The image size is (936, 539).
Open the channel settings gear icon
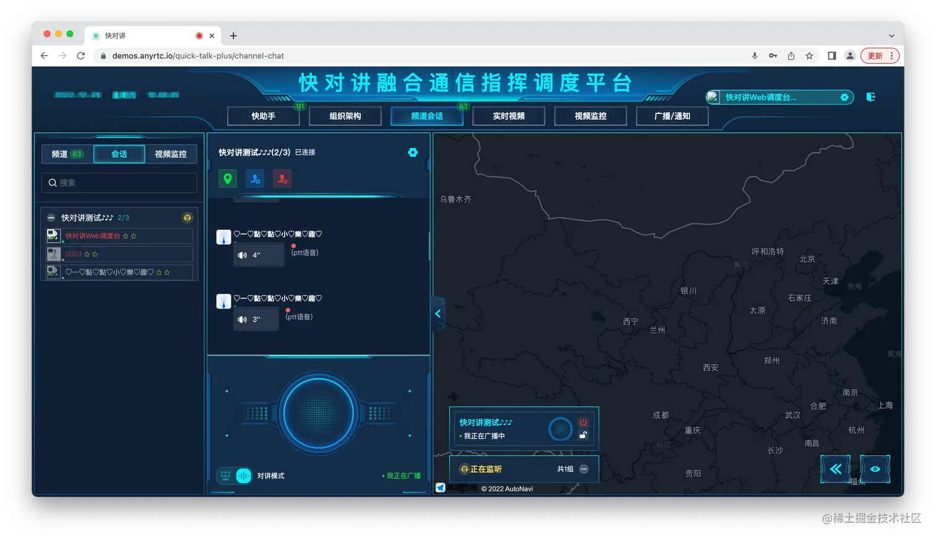[413, 152]
